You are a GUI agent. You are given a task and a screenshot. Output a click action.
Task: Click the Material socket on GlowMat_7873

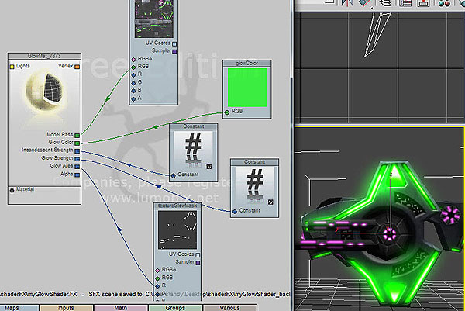tap(12, 188)
